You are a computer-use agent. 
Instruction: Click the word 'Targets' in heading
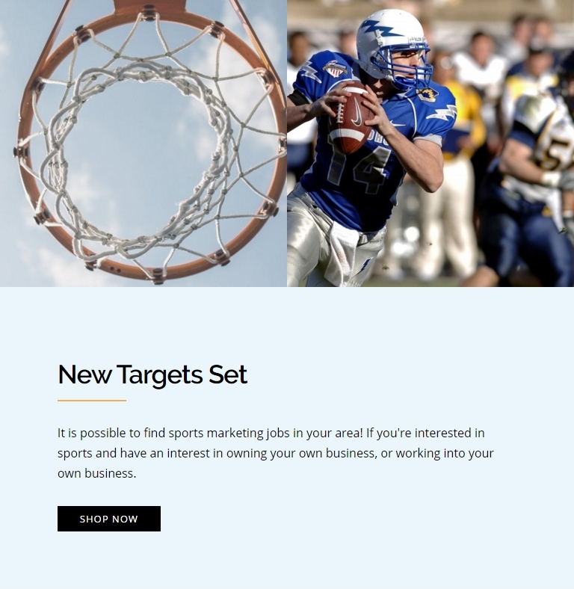tap(160, 375)
